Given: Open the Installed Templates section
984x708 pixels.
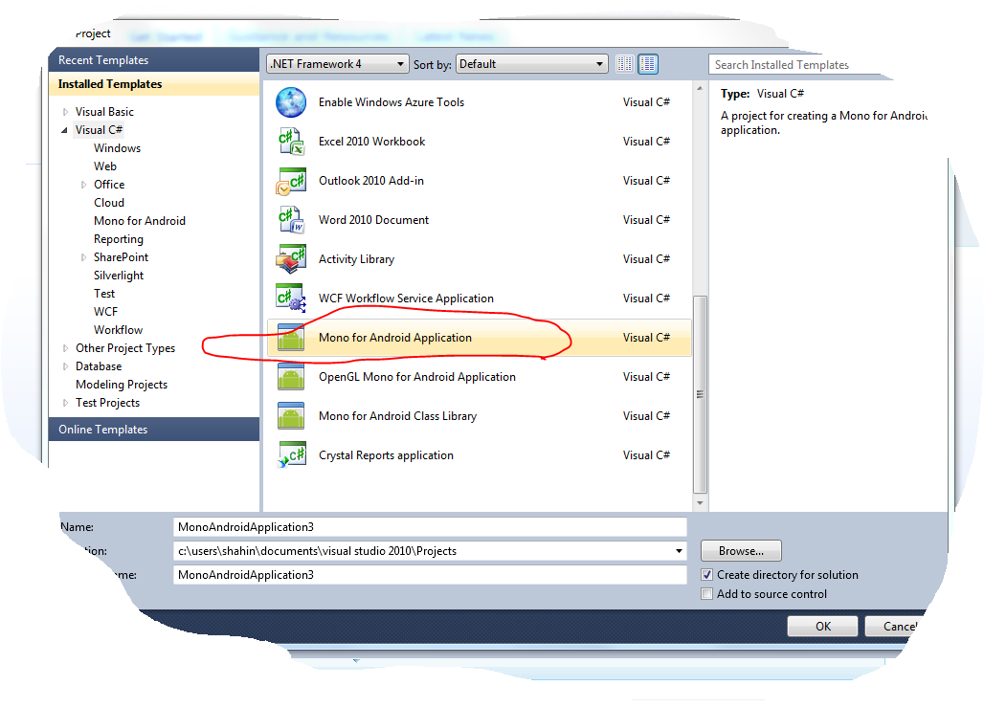Looking at the screenshot, I should pos(154,84).
